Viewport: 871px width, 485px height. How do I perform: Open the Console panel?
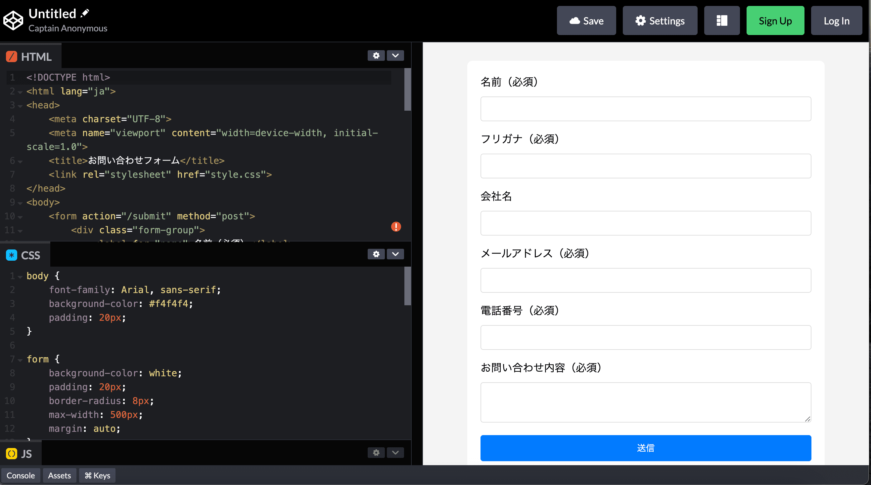[21, 475]
